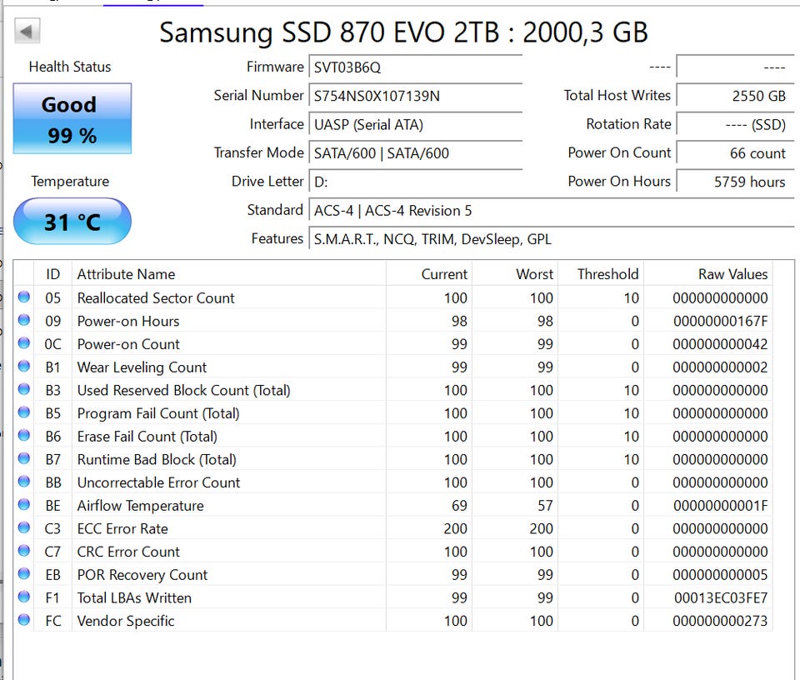Screen dimensions: 800x680
Task: Click the Current column header
Action: 429,274
